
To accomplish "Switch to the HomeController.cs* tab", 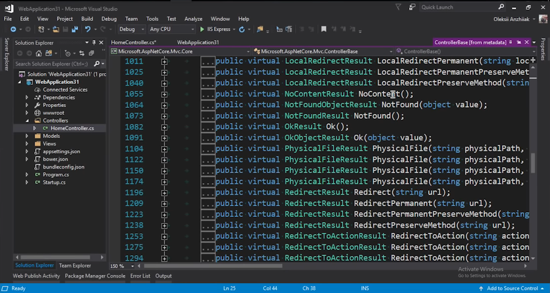I will (133, 42).
